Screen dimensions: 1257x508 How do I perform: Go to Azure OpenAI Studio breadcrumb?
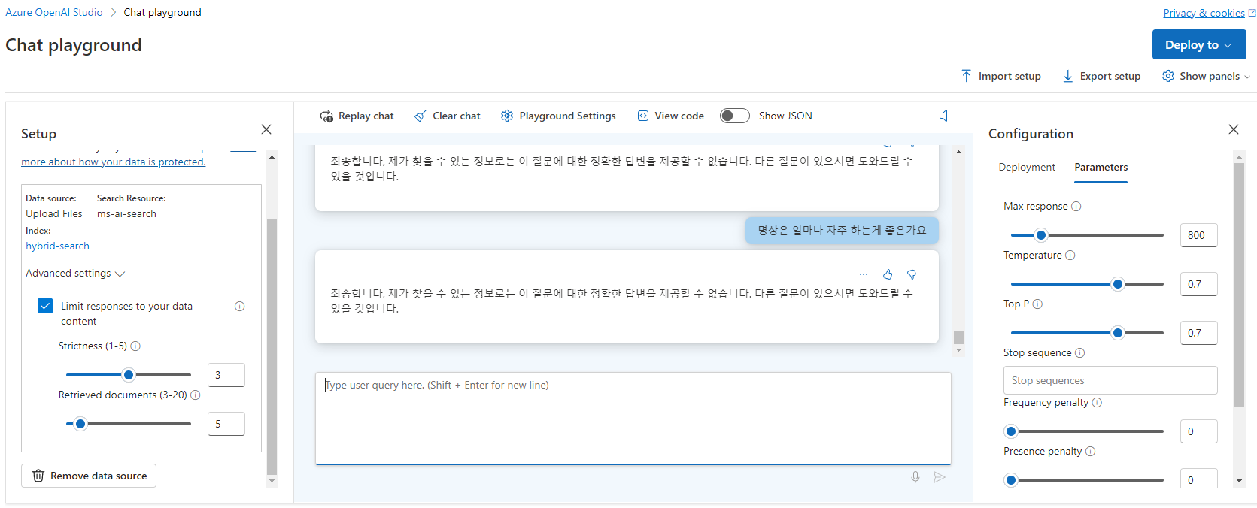(54, 12)
